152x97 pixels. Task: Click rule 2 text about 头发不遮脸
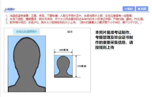(75, 19)
